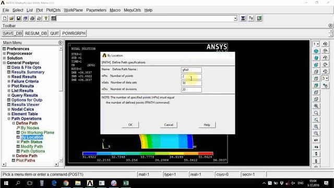The image size is (334, 188).
Task: Confirm the By Location dialog with OK
Action: (x=130, y=125)
